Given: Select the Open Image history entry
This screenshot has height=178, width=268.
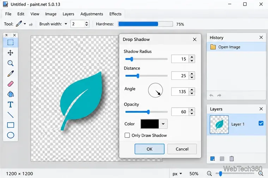Looking at the screenshot, I should pyautogui.click(x=236, y=47).
